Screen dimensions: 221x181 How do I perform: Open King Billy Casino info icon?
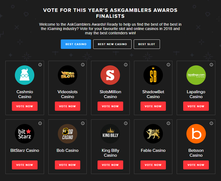click(x=126, y=123)
